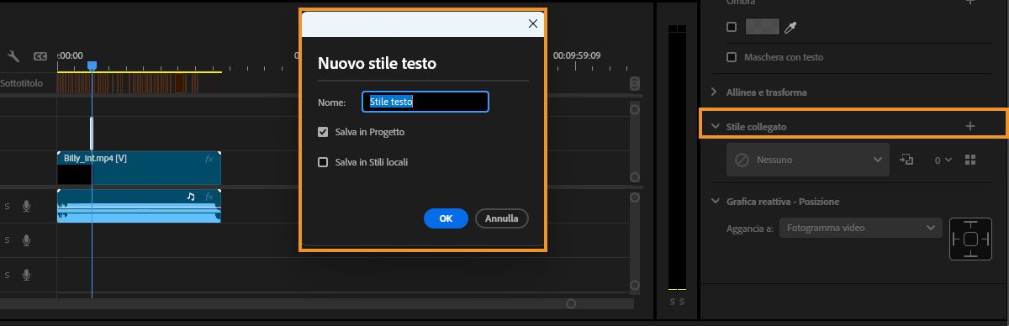
Task: Toggle Salva in Progetto checkbox
Action: [x=323, y=132]
